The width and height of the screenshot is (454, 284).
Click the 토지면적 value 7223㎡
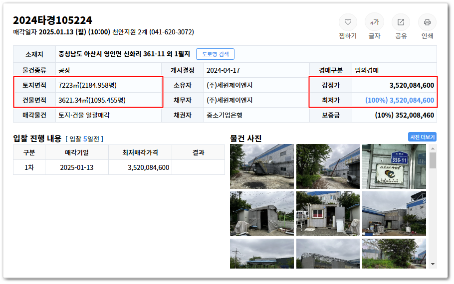point(87,85)
